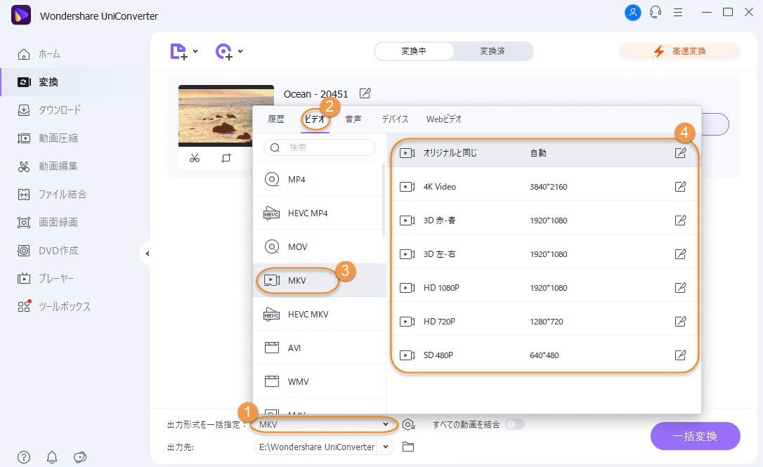
Task: Choose the 3D 赤-青 preset
Action: tap(544, 221)
